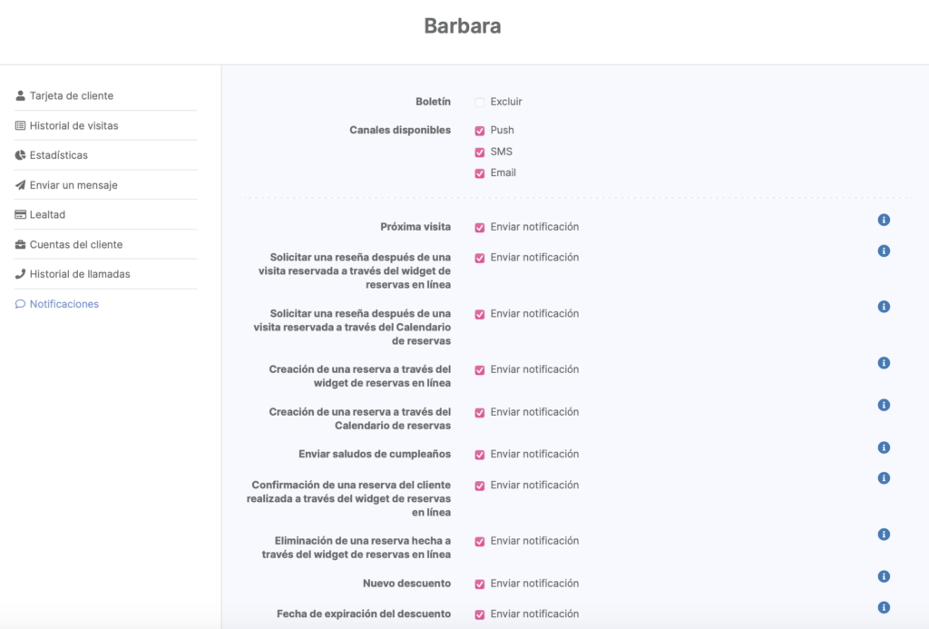Click info icon beside Enviar saludos de cumpleaños
This screenshot has height=629, width=929.
pos(884,447)
